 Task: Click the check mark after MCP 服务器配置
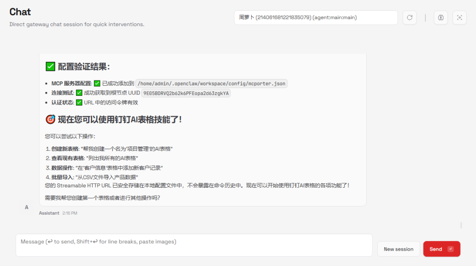97,83
